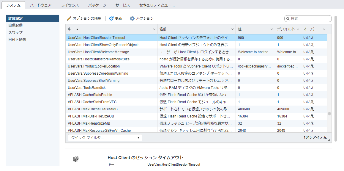
Task: Click the value 409600 in 値 column
Action: (x=244, y=109)
